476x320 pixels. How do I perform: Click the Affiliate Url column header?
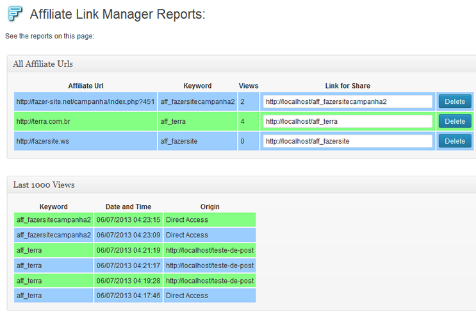click(85, 86)
